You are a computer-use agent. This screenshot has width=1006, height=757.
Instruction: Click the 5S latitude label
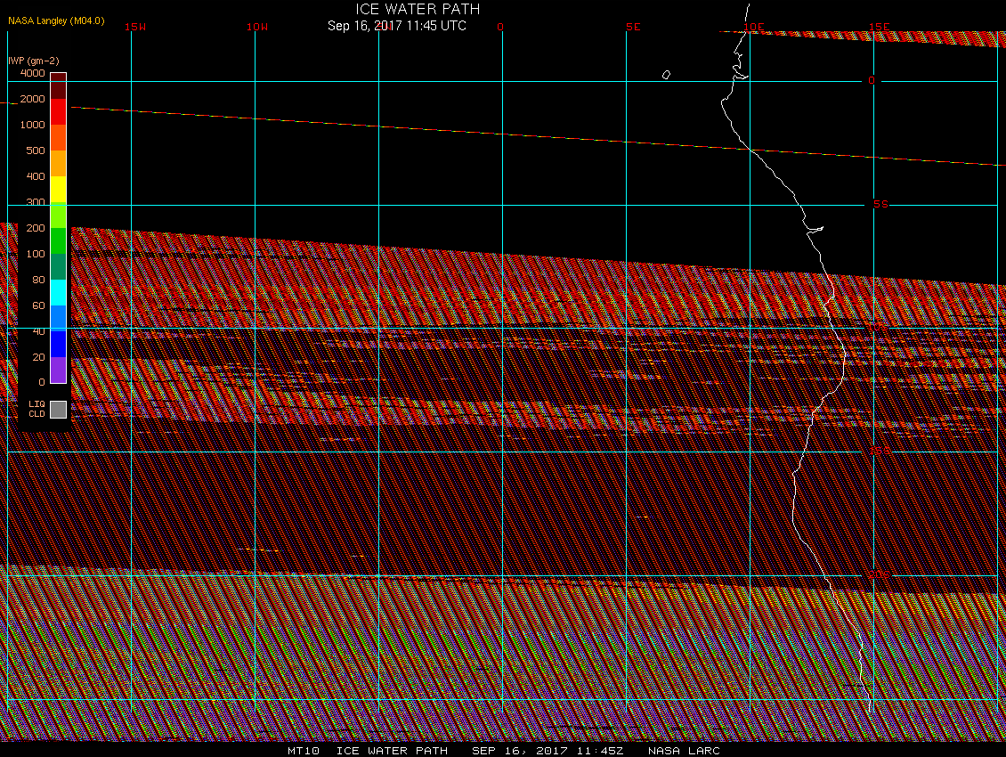(880, 204)
